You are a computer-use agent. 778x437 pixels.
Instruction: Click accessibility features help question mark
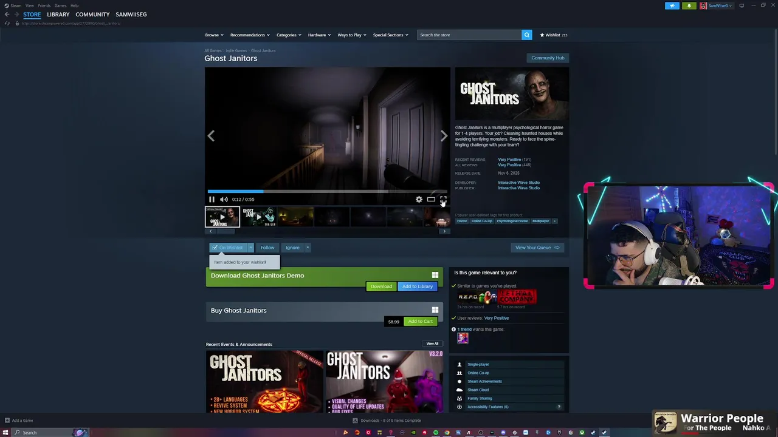point(559,407)
